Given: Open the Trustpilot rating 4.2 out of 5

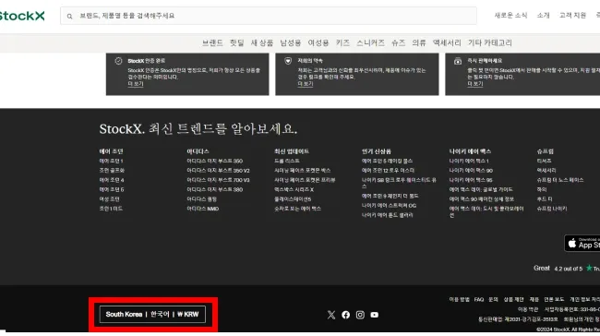Looking at the screenshot, I should [567, 269].
